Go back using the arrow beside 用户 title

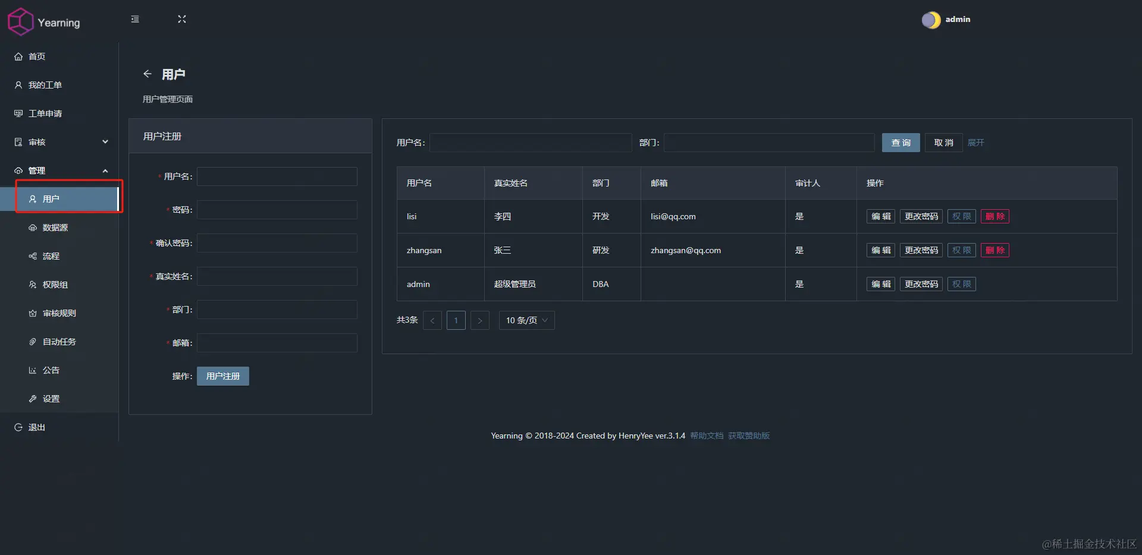point(148,74)
